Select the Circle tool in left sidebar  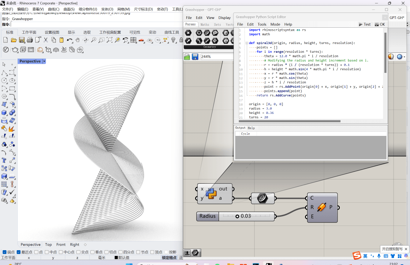pyautogui.click(x=4, y=80)
